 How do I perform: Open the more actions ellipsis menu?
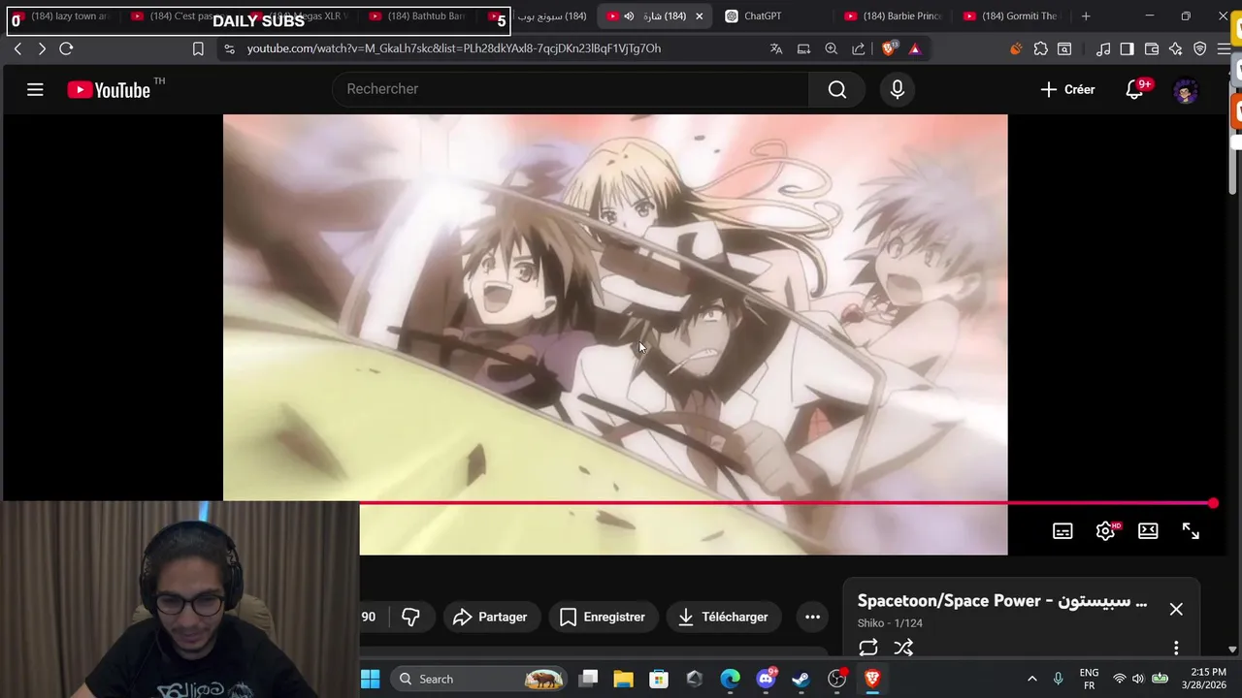point(812,617)
